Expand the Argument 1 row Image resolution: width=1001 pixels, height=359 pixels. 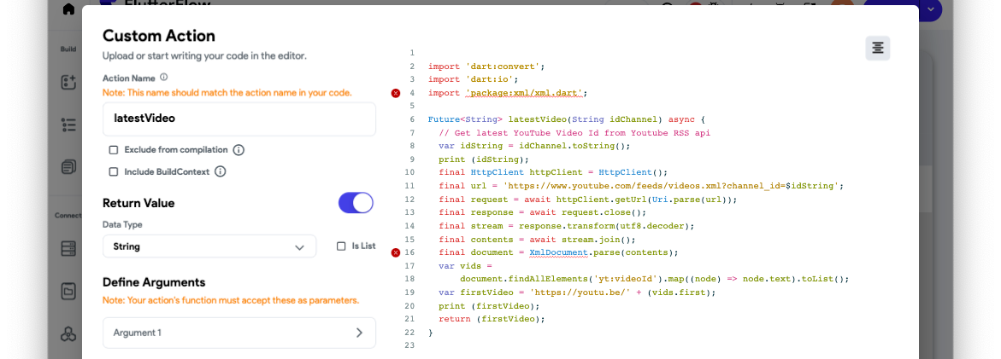[239, 333]
